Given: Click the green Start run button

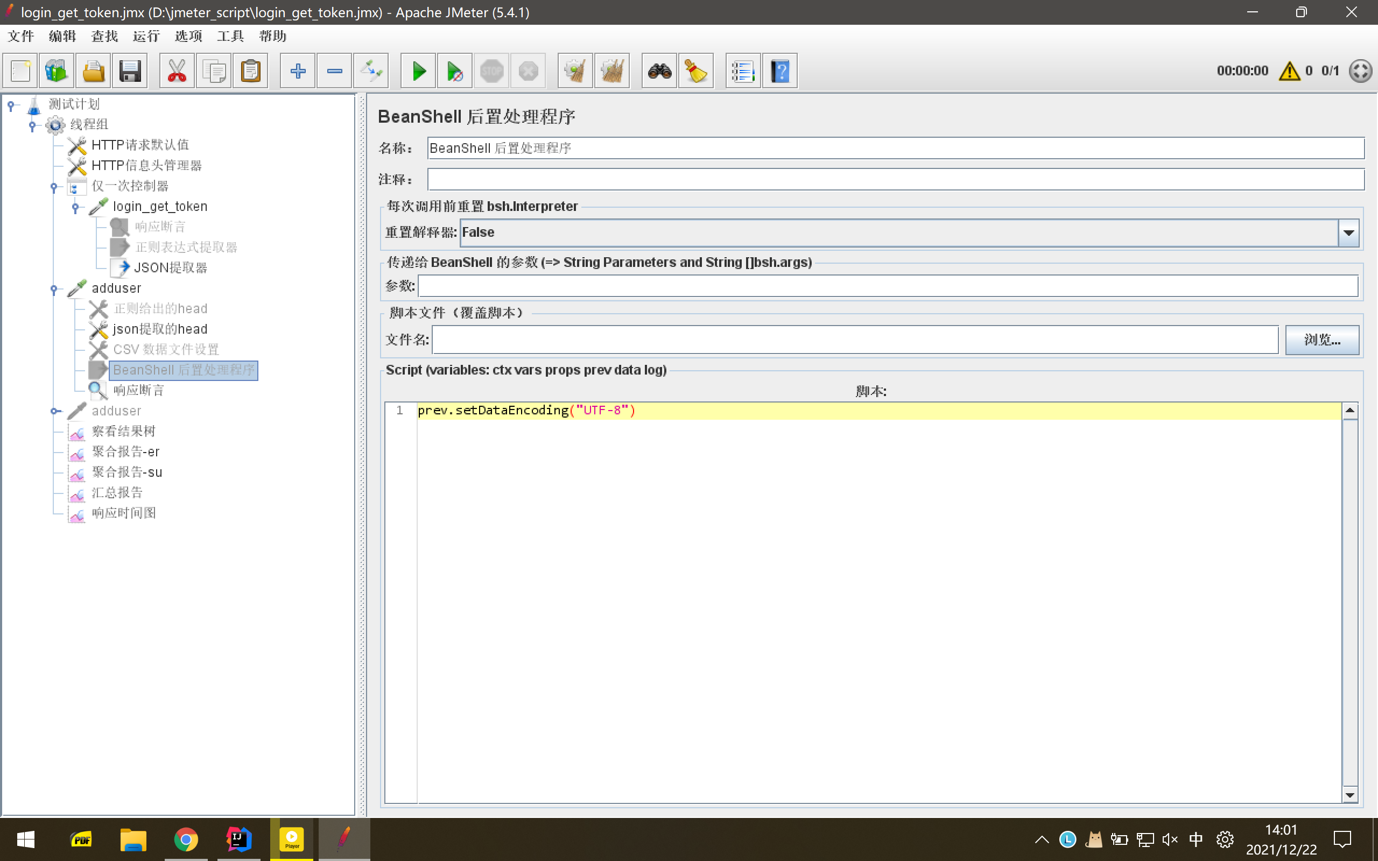Looking at the screenshot, I should (419, 71).
